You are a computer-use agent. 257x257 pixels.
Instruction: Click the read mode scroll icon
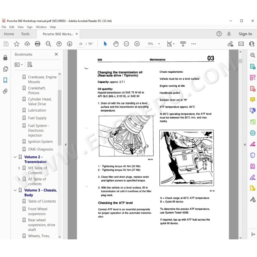pyautogui.click(x=183, y=44)
